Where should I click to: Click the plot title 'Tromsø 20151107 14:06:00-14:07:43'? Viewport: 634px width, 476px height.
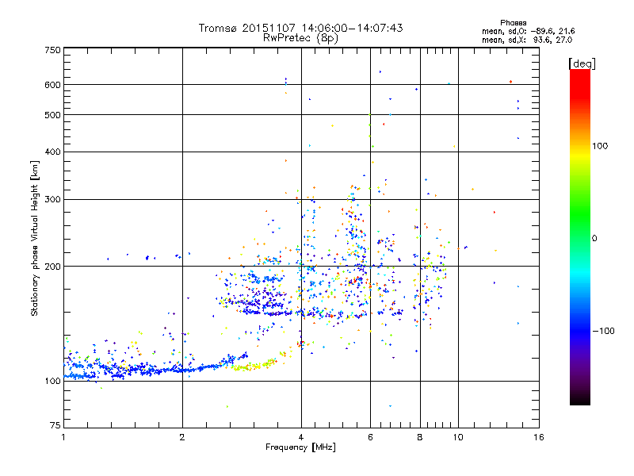click(x=300, y=28)
